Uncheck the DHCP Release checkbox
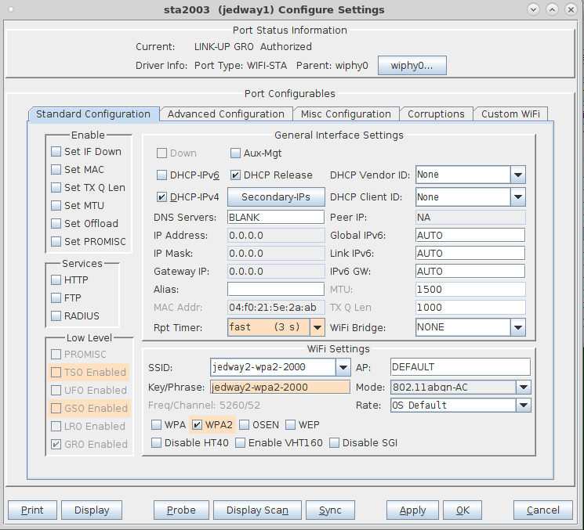This screenshot has height=530, width=584. point(235,175)
